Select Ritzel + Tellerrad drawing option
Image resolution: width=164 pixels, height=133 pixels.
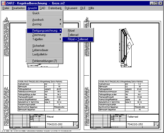(78, 39)
